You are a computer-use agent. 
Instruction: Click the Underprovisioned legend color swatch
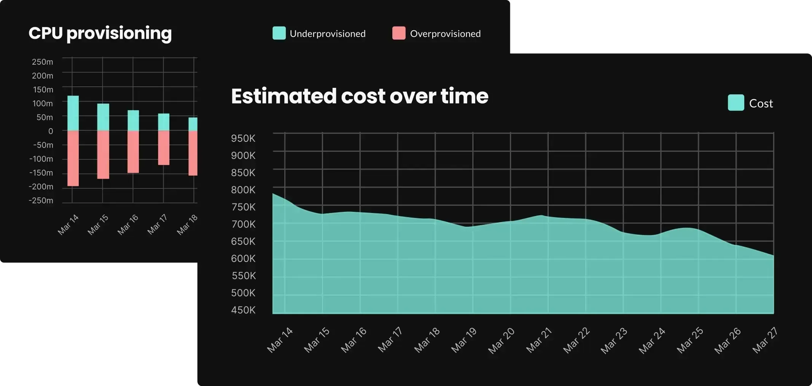279,33
